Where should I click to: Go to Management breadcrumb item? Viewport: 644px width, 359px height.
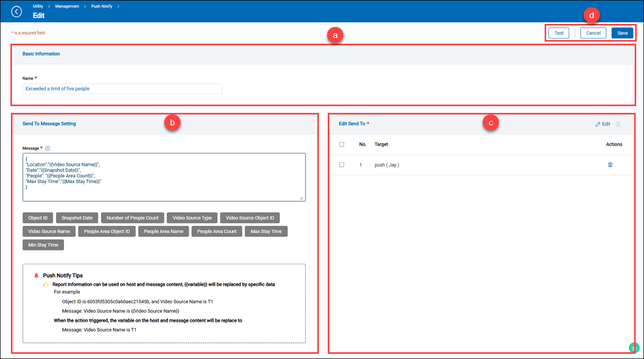68,6
